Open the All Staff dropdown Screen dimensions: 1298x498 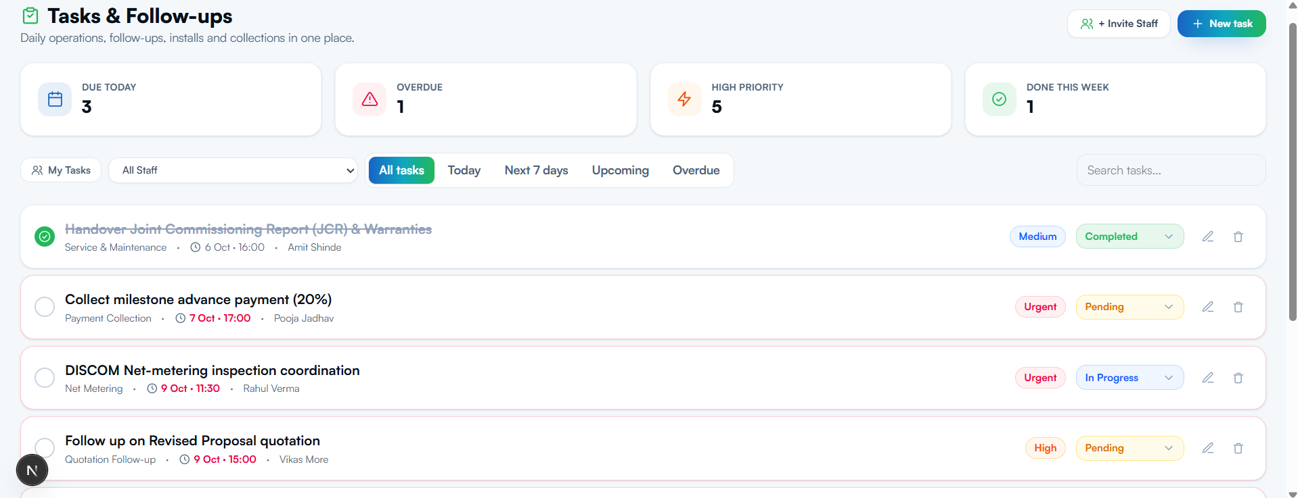coord(233,170)
